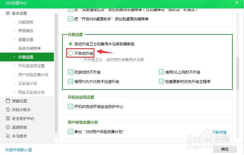The width and height of the screenshot is (244, 155).
Task: Expand 木马查杀 category
Action: [19, 136]
